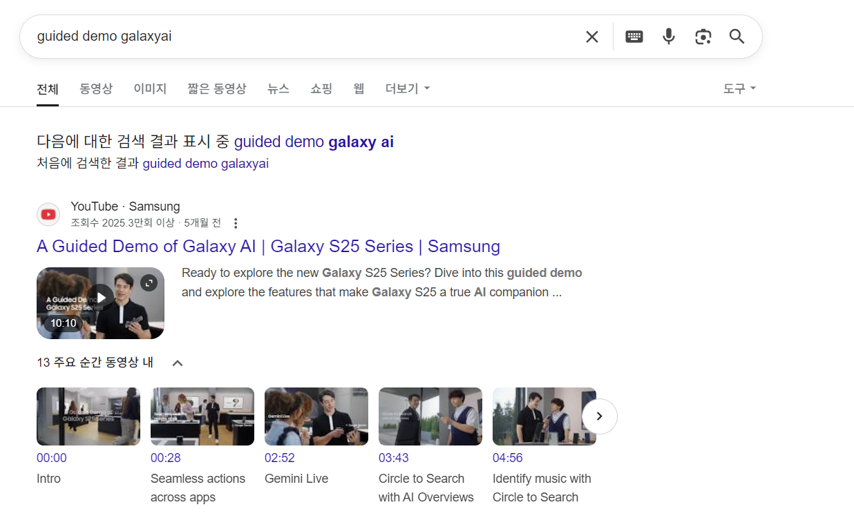
Task: Submit search with magnifying glass icon
Action: click(737, 37)
